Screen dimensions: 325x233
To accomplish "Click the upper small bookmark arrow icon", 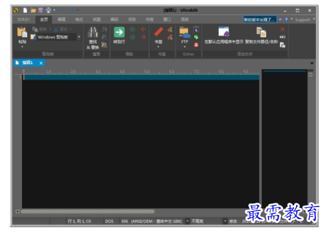I will pyautogui.click(x=170, y=30).
